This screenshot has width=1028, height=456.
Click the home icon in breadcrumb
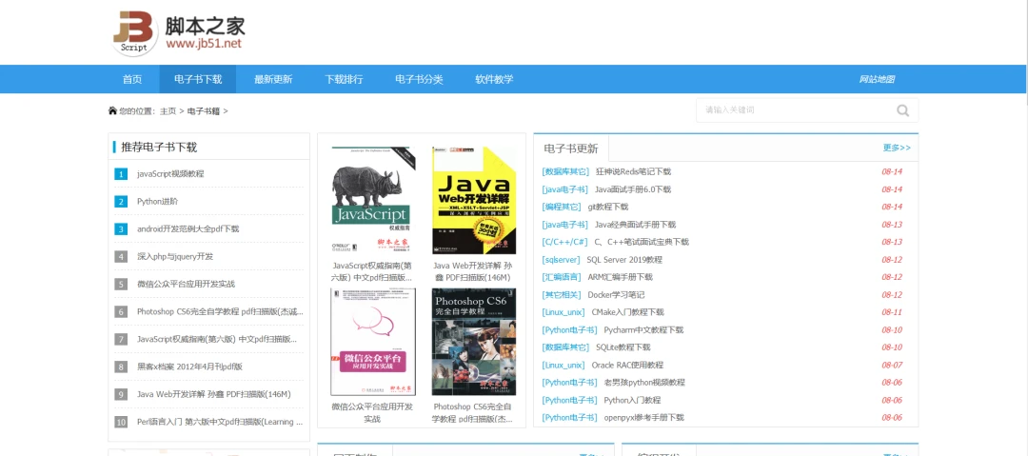[112, 110]
